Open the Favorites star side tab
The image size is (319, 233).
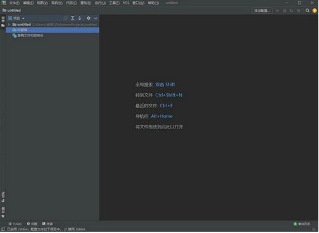point(3,212)
